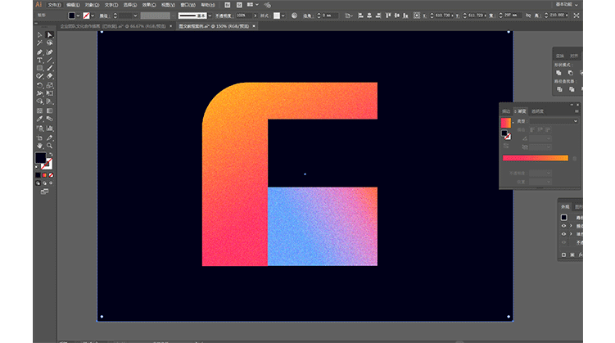The height and width of the screenshot is (343, 615).
Task: Open the 文件 (File) menu
Action: click(x=53, y=4)
